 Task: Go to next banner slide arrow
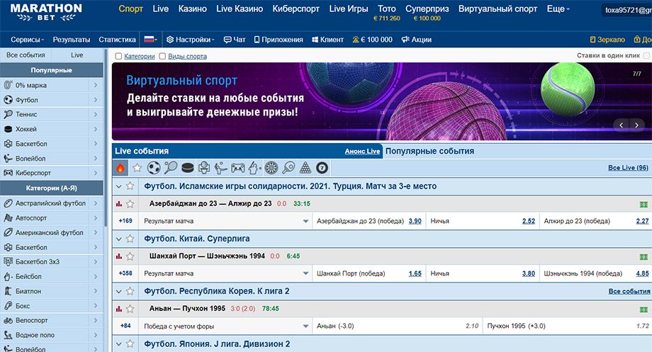[x=637, y=125]
